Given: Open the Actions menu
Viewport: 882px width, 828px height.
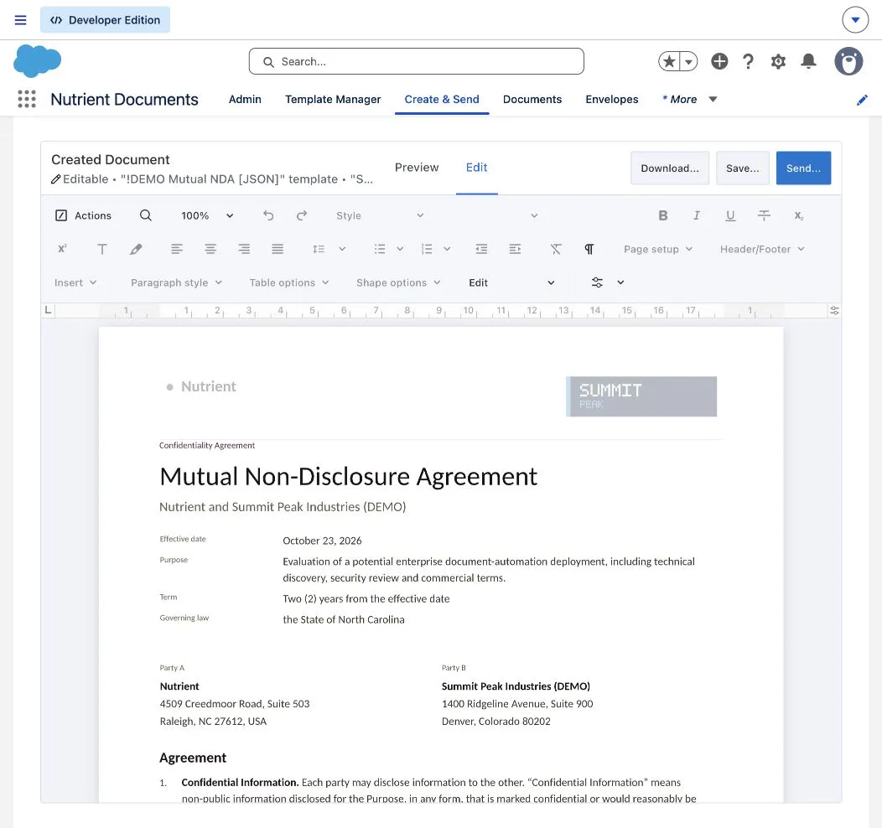Looking at the screenshot, I should pos(83,216).
